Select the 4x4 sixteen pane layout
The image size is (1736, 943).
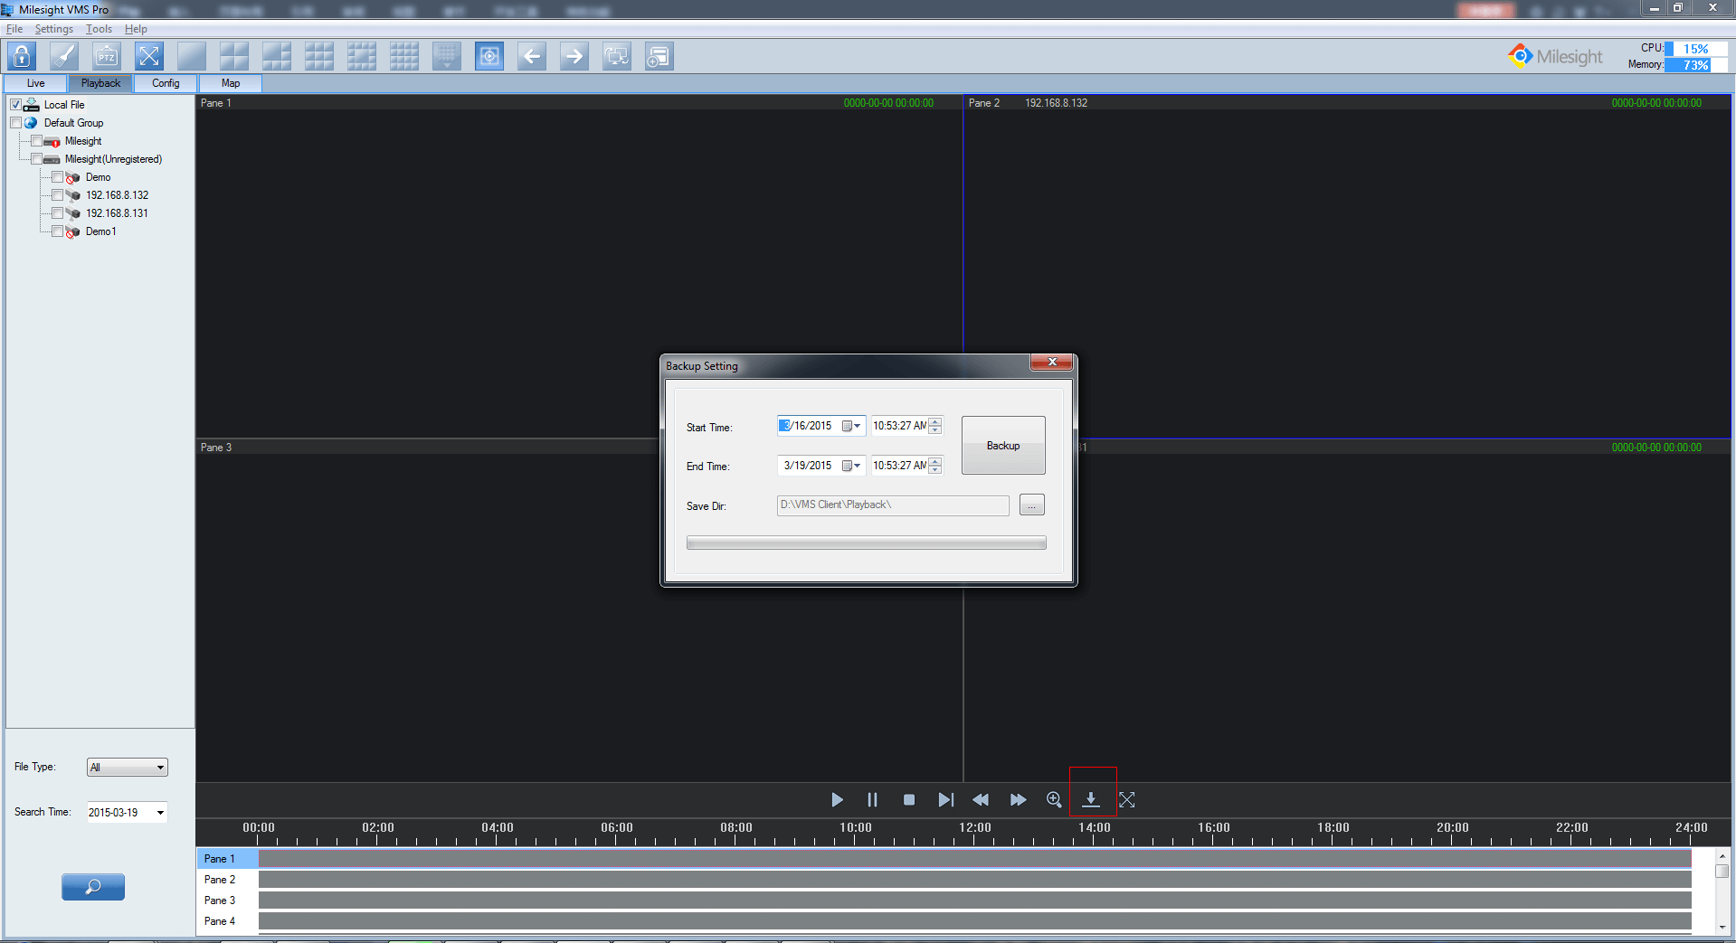click(404, 56)
